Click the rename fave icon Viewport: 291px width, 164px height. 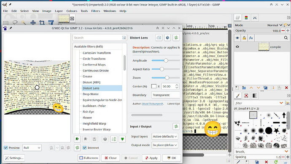[x=94, y=139]
